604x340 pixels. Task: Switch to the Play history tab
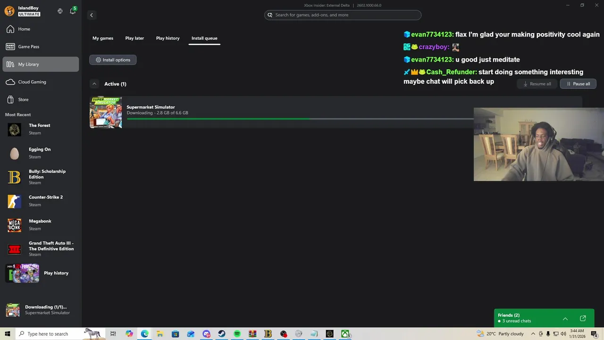pyautogui.click(x=168, y=38)
